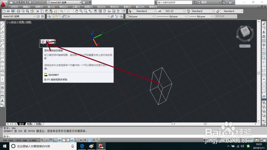Click the Copy icon in standard toolbar

tap(42, 11)
